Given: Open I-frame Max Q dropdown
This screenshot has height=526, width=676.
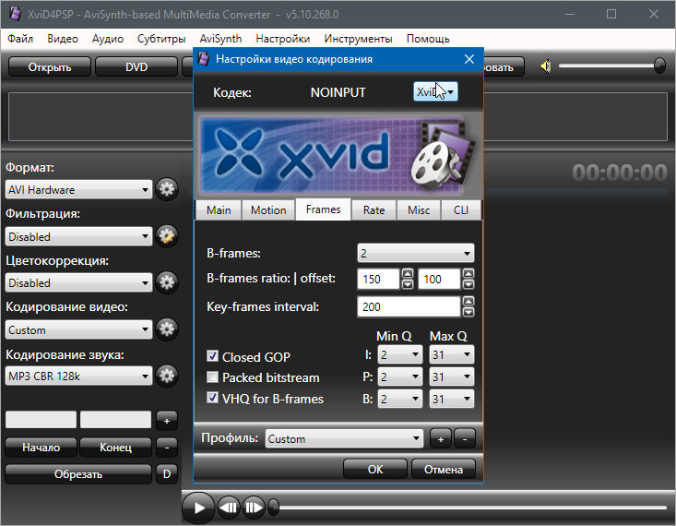Looking at the screenshot, I should [451, 354].
